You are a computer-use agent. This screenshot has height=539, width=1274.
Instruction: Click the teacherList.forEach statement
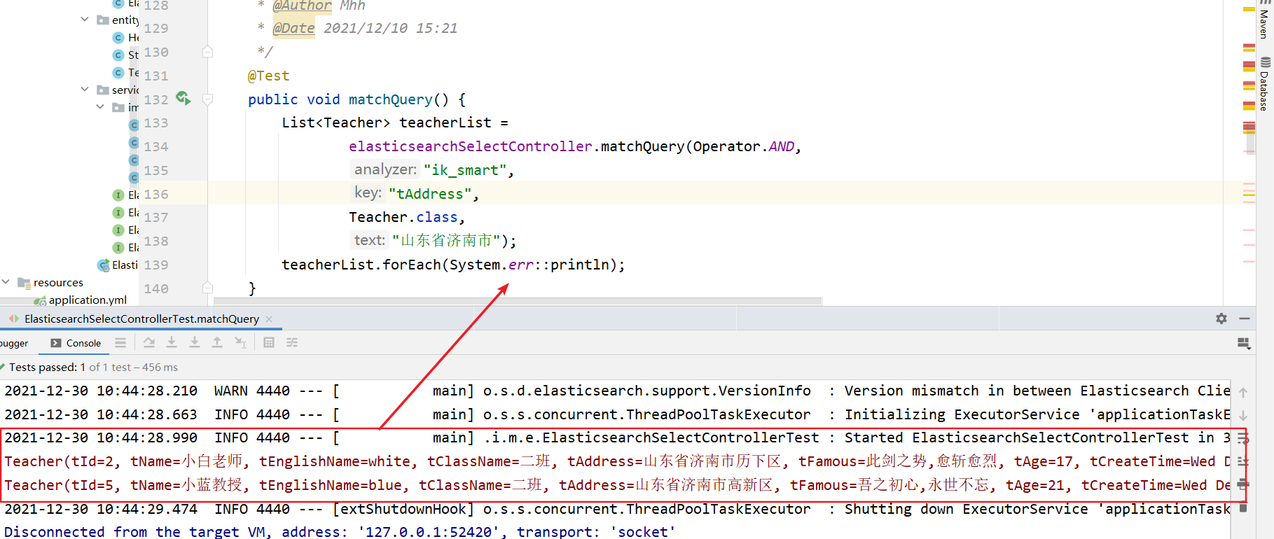click(x=453, y=265)
